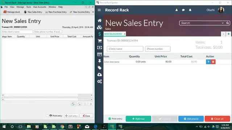Open the stock cubes icon in the sidebar

100,27
